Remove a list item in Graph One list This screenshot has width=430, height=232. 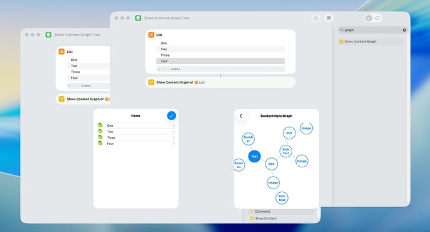(165, 69)
